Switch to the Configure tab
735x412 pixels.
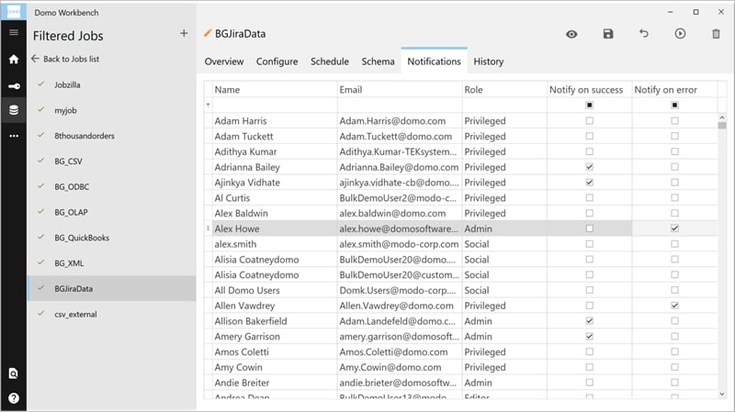coord(277,61)
